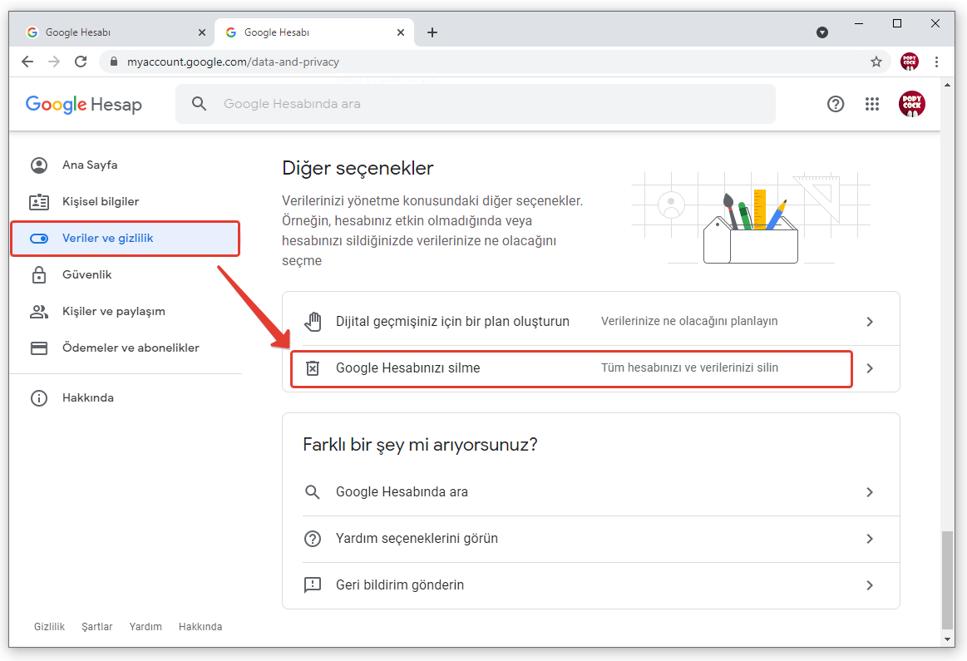Expand Google Hesabınızı silme row chevron
Viewport: 967px width, 661px height.
[870, 368]
